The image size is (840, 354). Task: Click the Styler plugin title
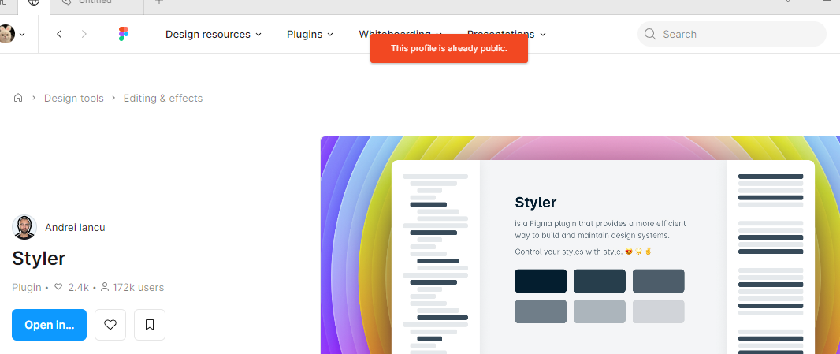point(39,259)
